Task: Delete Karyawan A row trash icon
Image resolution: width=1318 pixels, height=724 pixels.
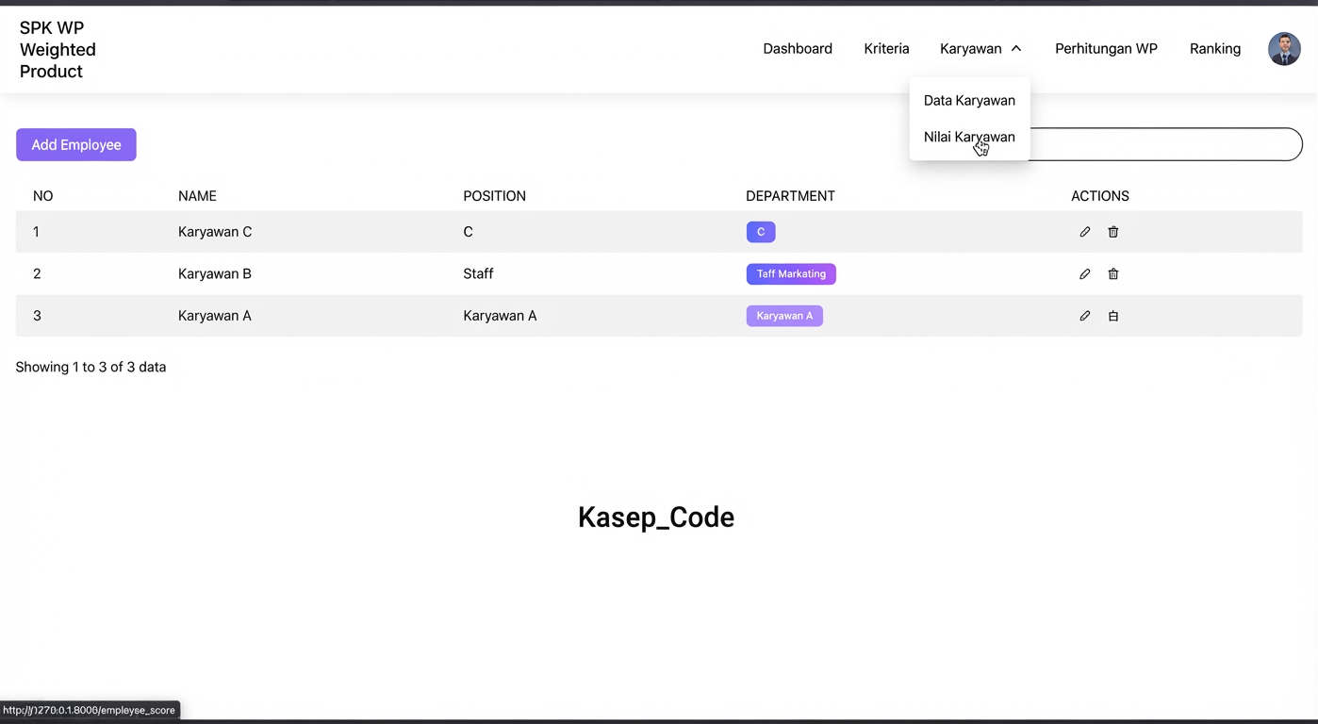Action: pyautogui.click(x=1112, y=316)
